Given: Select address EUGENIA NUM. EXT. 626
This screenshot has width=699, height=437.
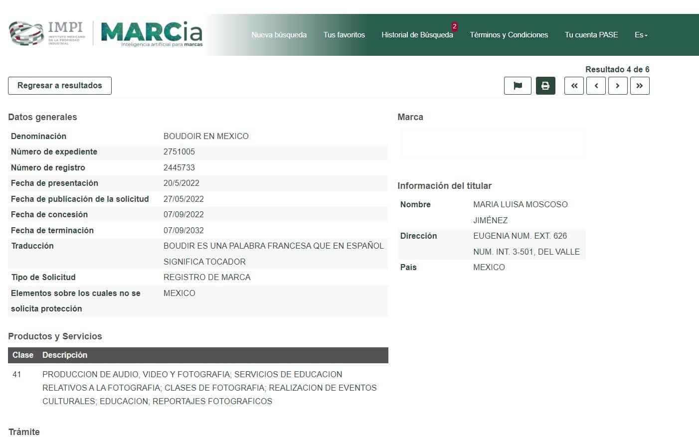Looking at the screenshot, I should 520,236.
